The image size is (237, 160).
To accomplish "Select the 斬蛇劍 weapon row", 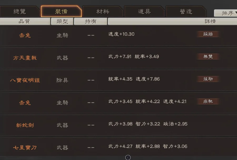I will 118,125.
